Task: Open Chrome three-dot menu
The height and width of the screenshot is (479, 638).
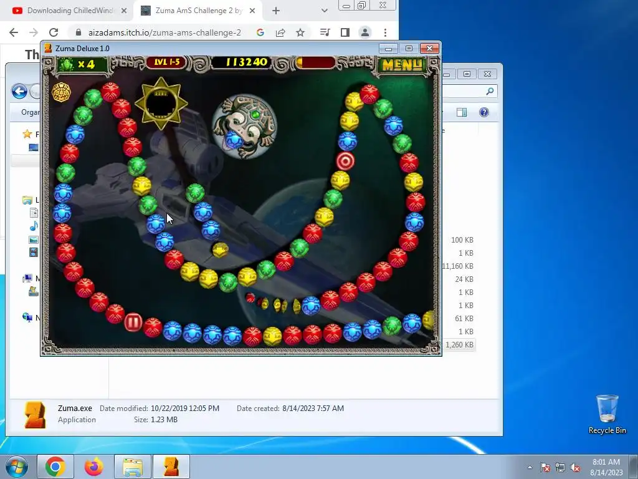Action: pos(385,32)
